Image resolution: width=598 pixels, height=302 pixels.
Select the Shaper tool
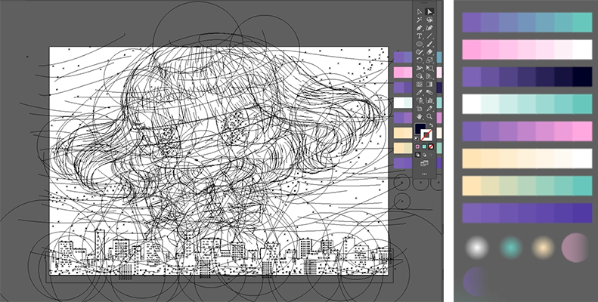420,52
